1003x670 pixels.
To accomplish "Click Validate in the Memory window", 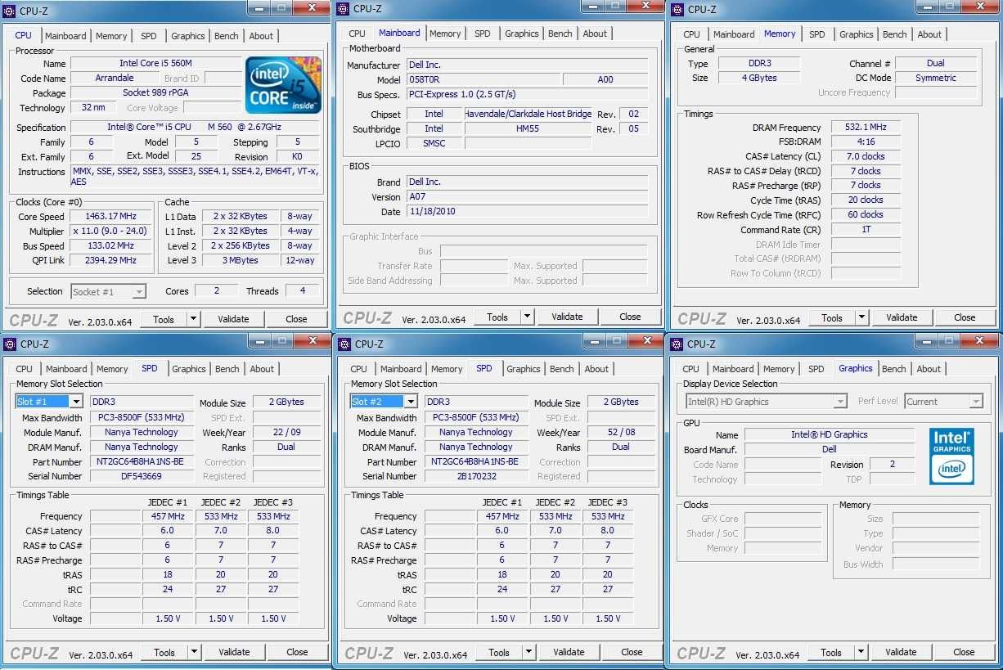I will pos(902,317).
